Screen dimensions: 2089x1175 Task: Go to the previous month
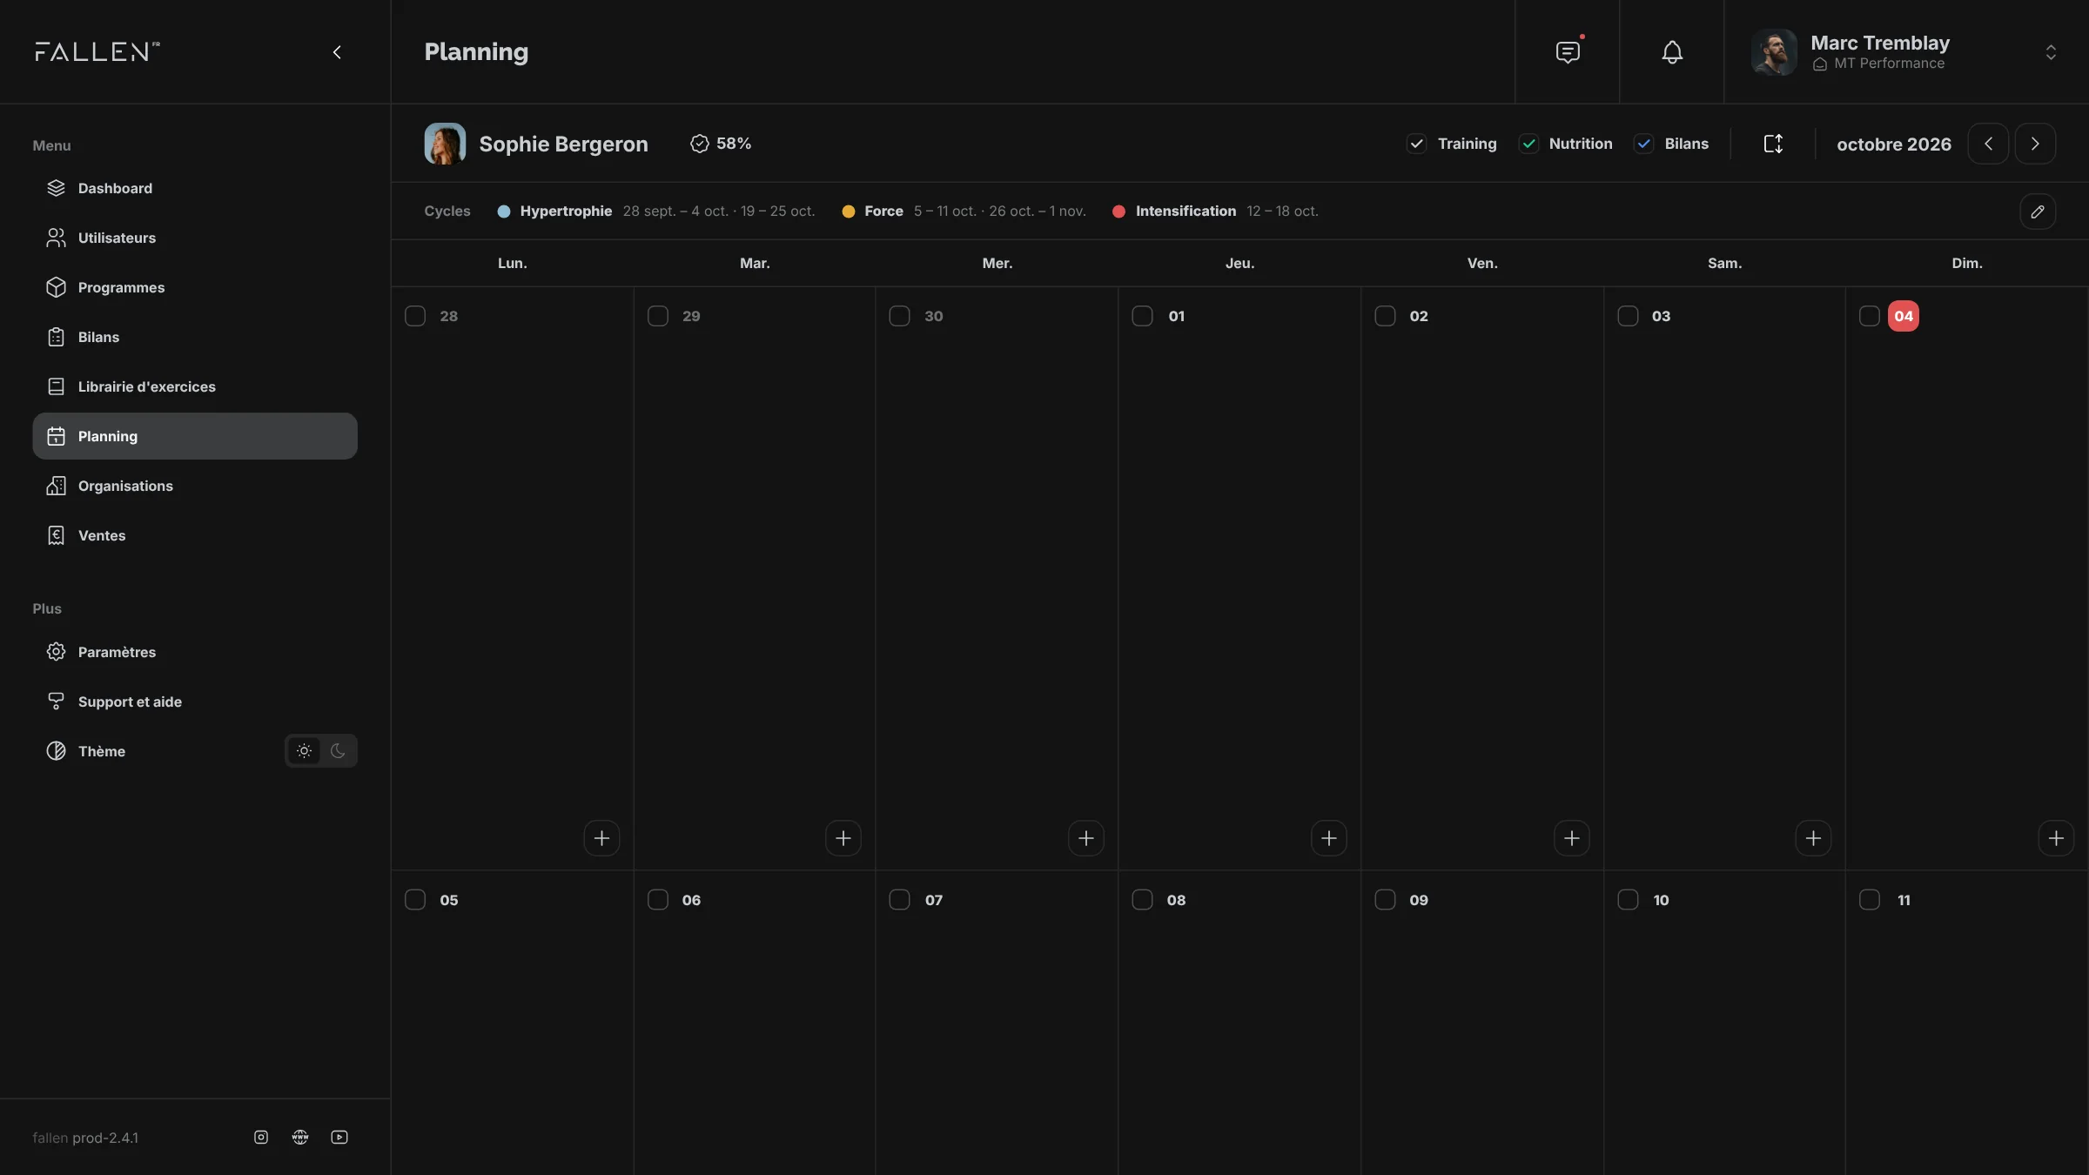tap(1988, 144)
